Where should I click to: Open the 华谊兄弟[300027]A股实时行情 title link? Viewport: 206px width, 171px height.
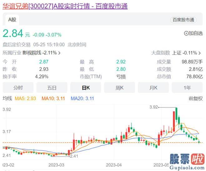click(x=65, y=6)
